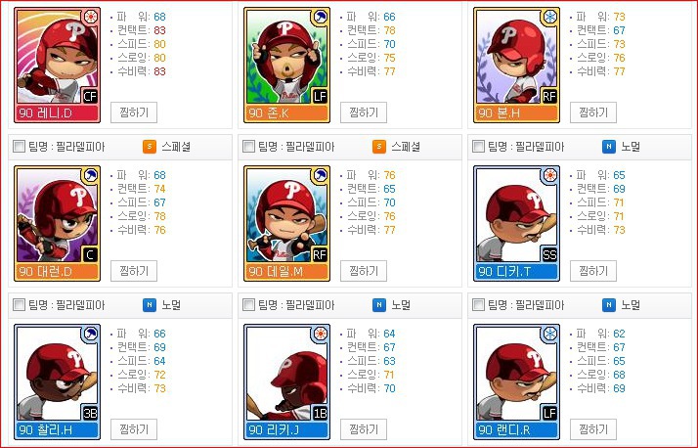Click the SS position badge on 디키.T card
The width and height of the screenshot is (698, 448).
[x=549, y=254]
